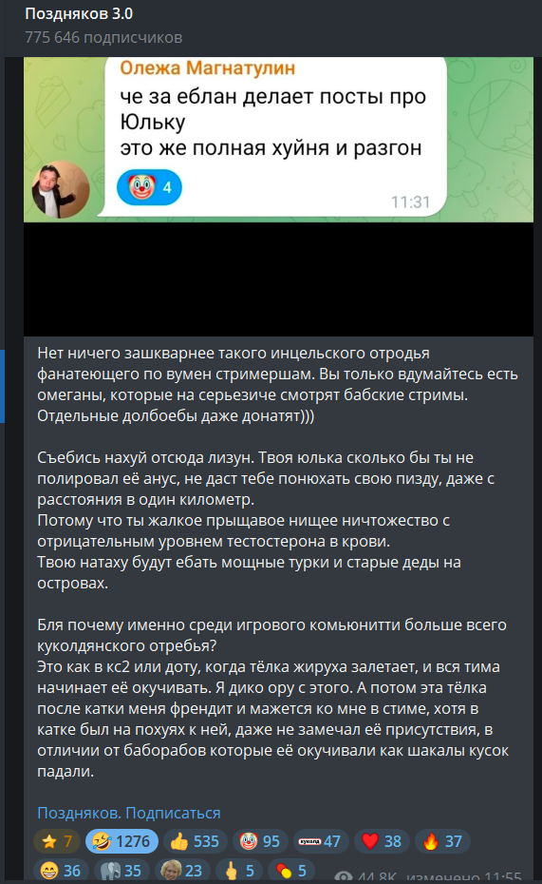Select the elephant reaction showing 35

[121, 871]
